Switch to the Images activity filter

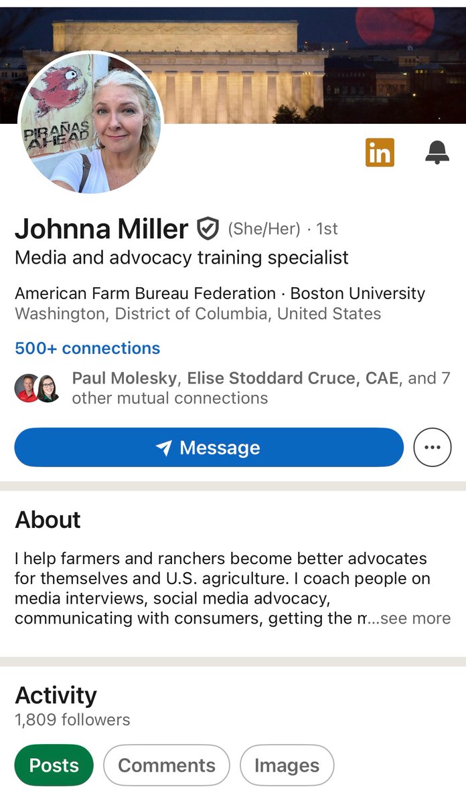(287, 765)
